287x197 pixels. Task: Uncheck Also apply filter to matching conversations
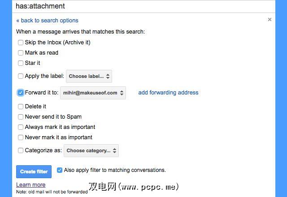[x=60, y=170]
